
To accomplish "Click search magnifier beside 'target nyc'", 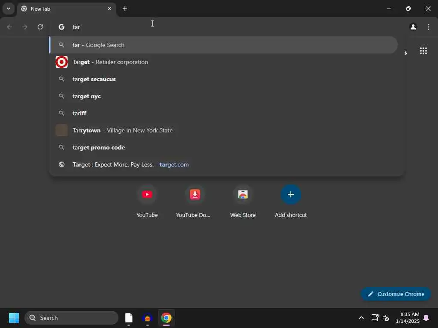I will [x=62, y=96].
